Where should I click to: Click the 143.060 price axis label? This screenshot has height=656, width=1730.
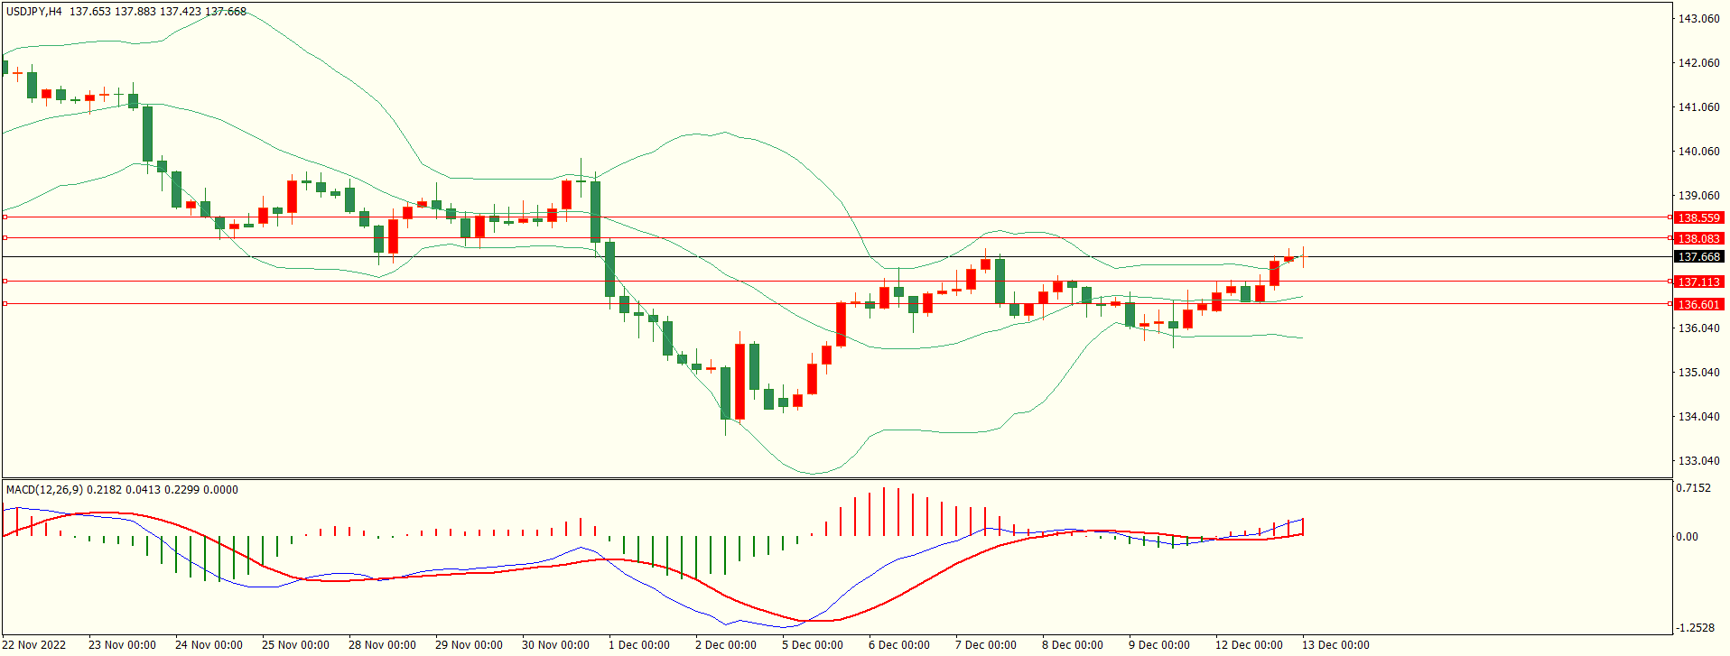coord(1697,18)
